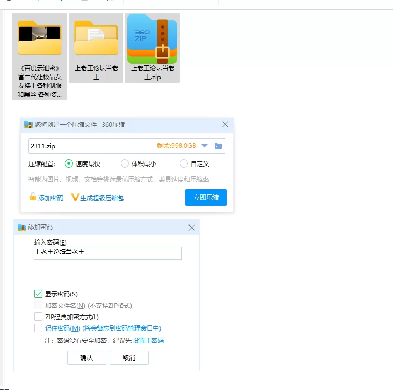
Task: Select the 速度最快 compression option
Action: (69, 163)
